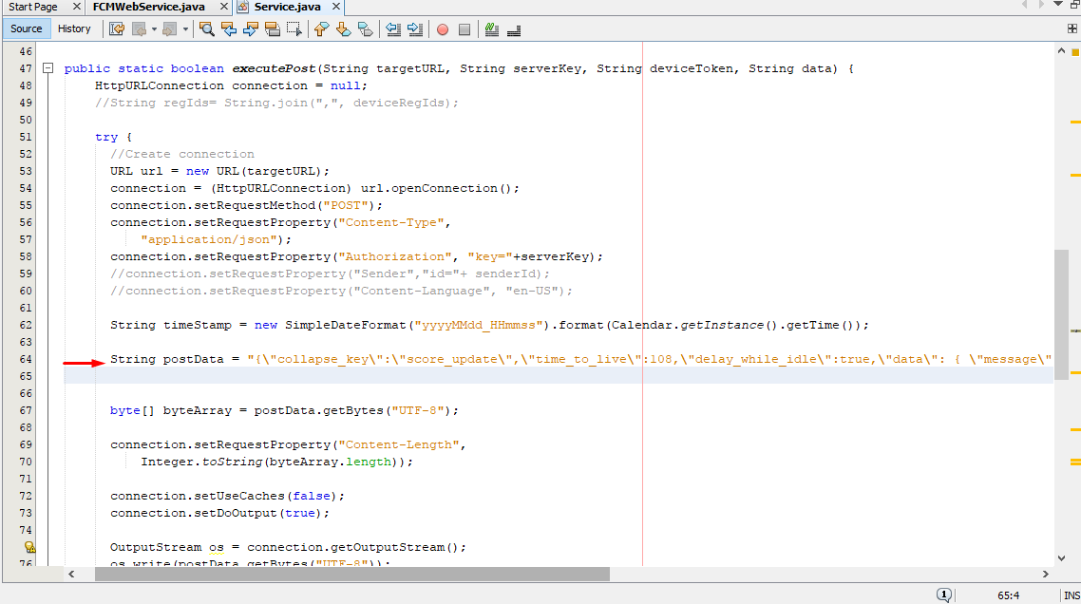1081x604 pixels.
Task: Switch to Source view
Action: point(27,28)
